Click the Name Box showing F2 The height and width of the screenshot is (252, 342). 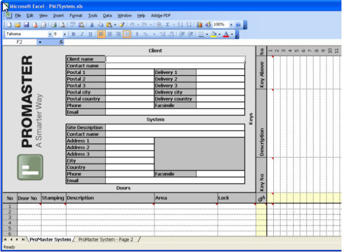(20, 42)
